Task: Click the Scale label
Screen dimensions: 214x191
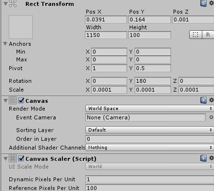Action: [x=16, y=90]
